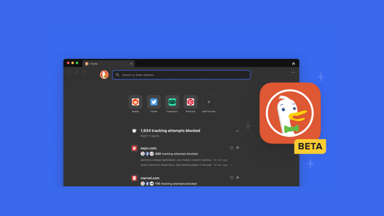This screenshot has height=216, width=384.
Task: Click the Fire button in the top right
Action: click(293, 64)
